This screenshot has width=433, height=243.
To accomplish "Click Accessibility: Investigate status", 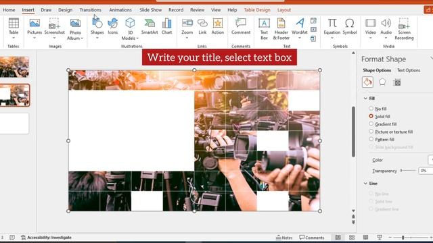I will pyautogui.click(x=46, y=238).
